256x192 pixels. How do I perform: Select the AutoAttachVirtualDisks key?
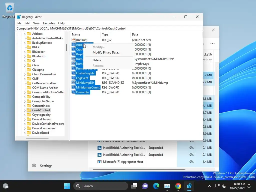(x=47, y=38)
